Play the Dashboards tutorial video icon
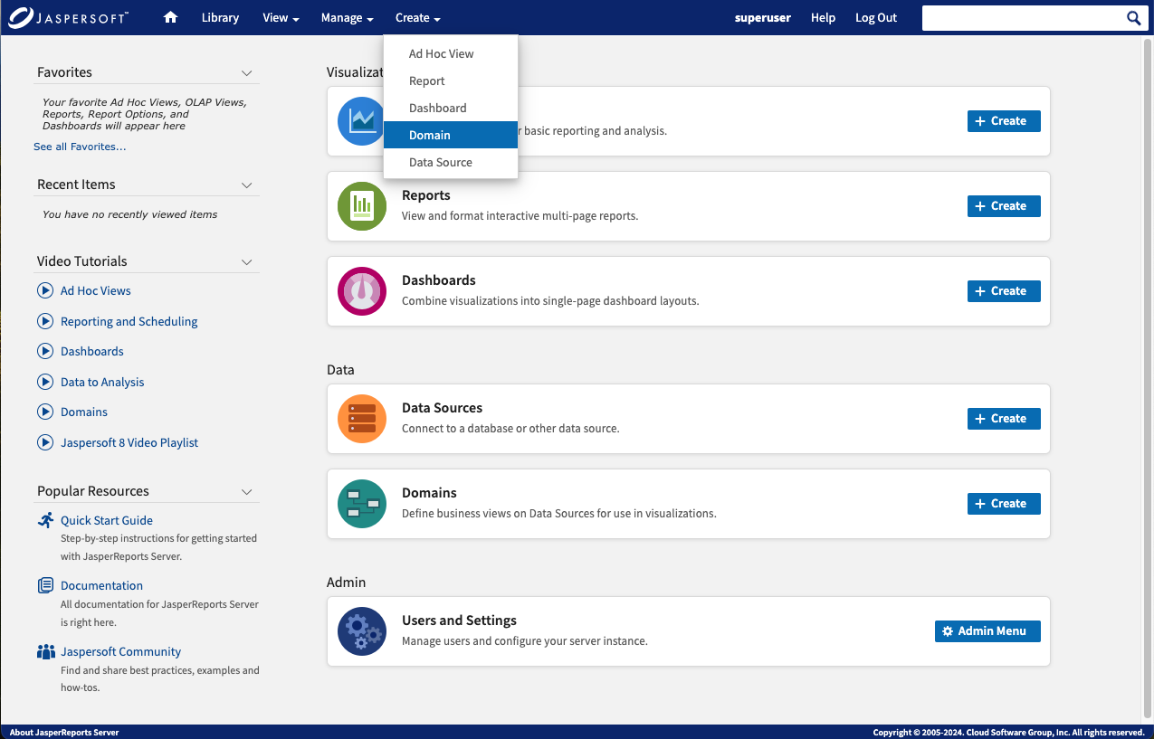The image size is (1154, 739). 45,351
